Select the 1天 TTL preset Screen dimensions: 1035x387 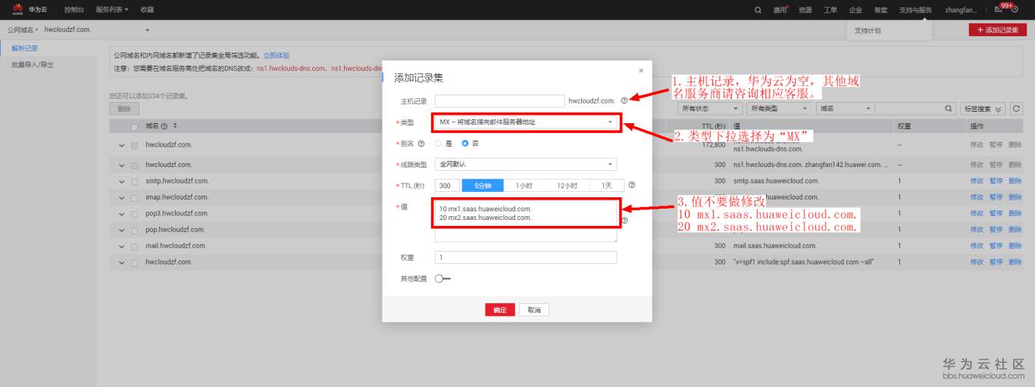605,185
